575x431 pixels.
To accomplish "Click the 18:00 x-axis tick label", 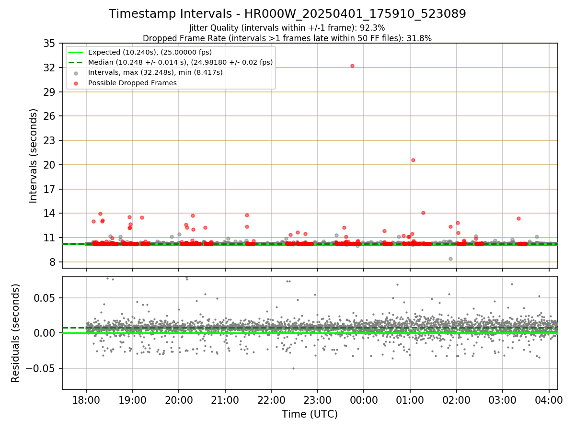I will pos(86,399).
